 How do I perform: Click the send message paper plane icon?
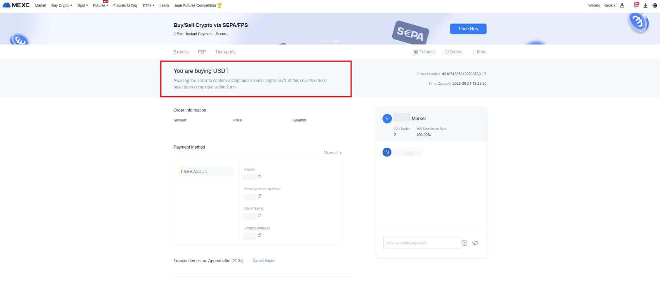(475, 243)
